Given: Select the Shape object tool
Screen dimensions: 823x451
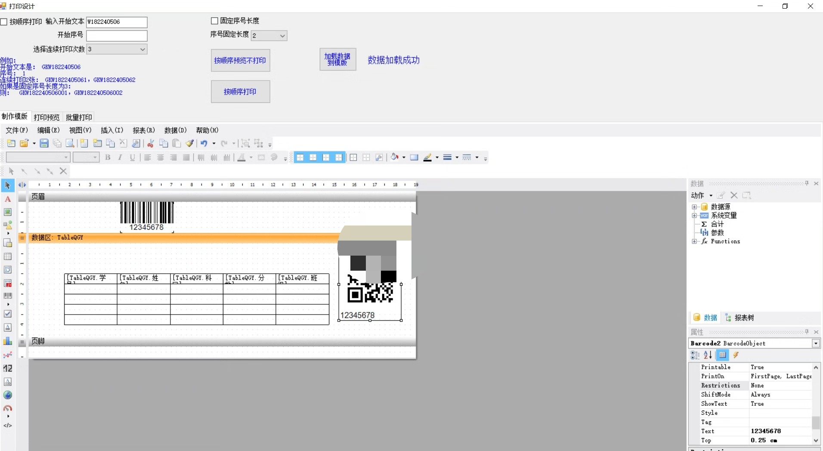Looking at the screenshot, I should click(8, 225).
